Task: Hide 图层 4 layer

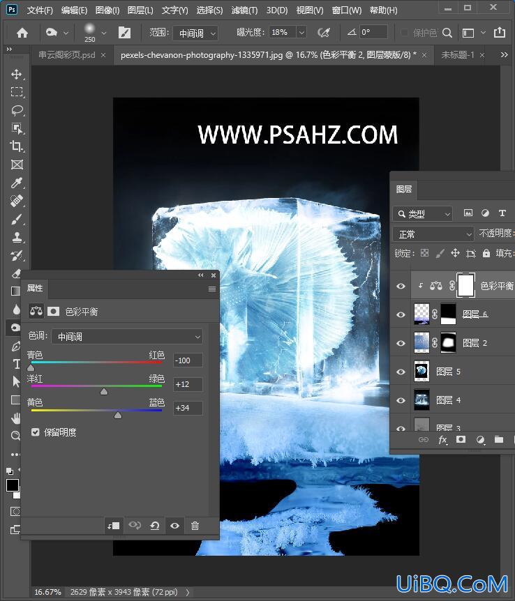Action: 401,400
